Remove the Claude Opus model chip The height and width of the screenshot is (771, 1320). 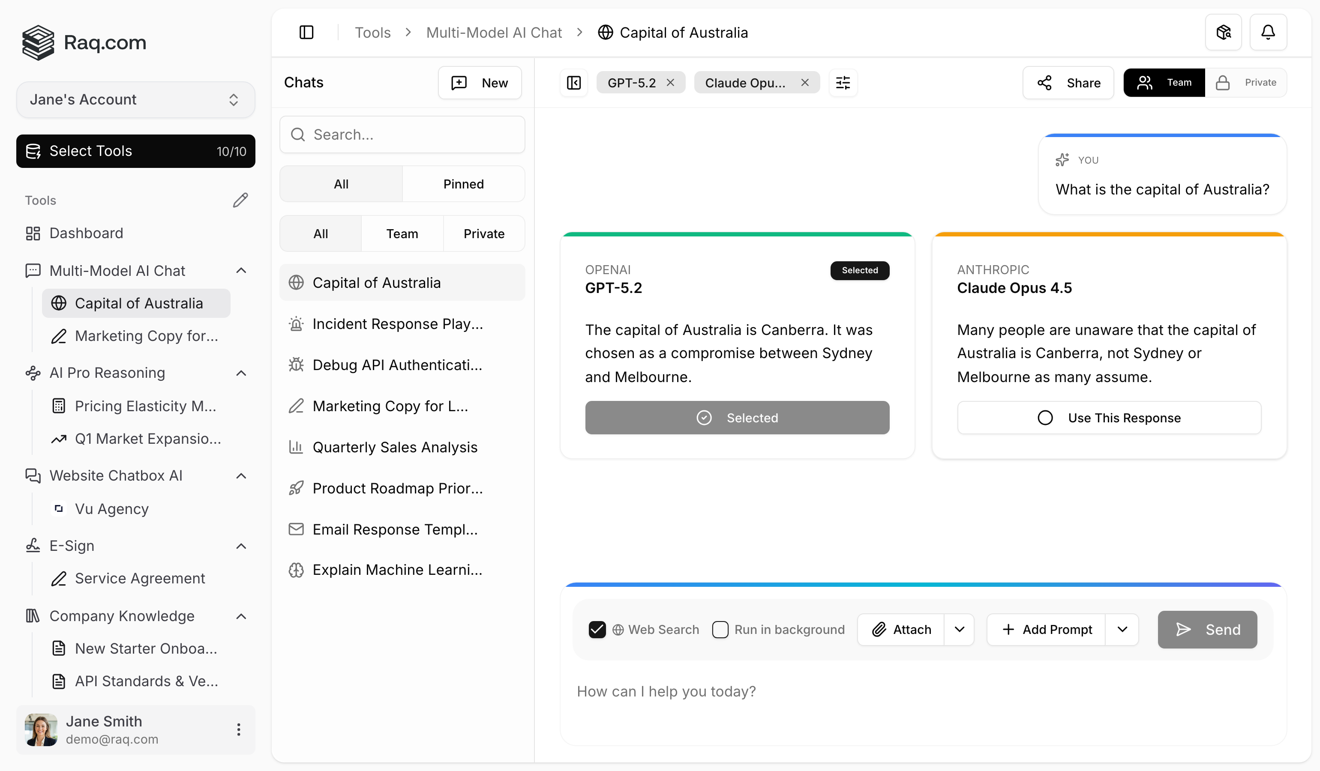(x=804, y=83)
